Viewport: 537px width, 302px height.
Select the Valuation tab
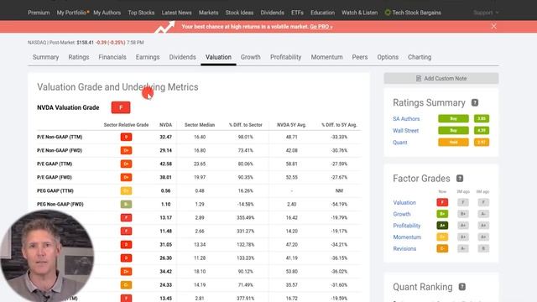218,57
